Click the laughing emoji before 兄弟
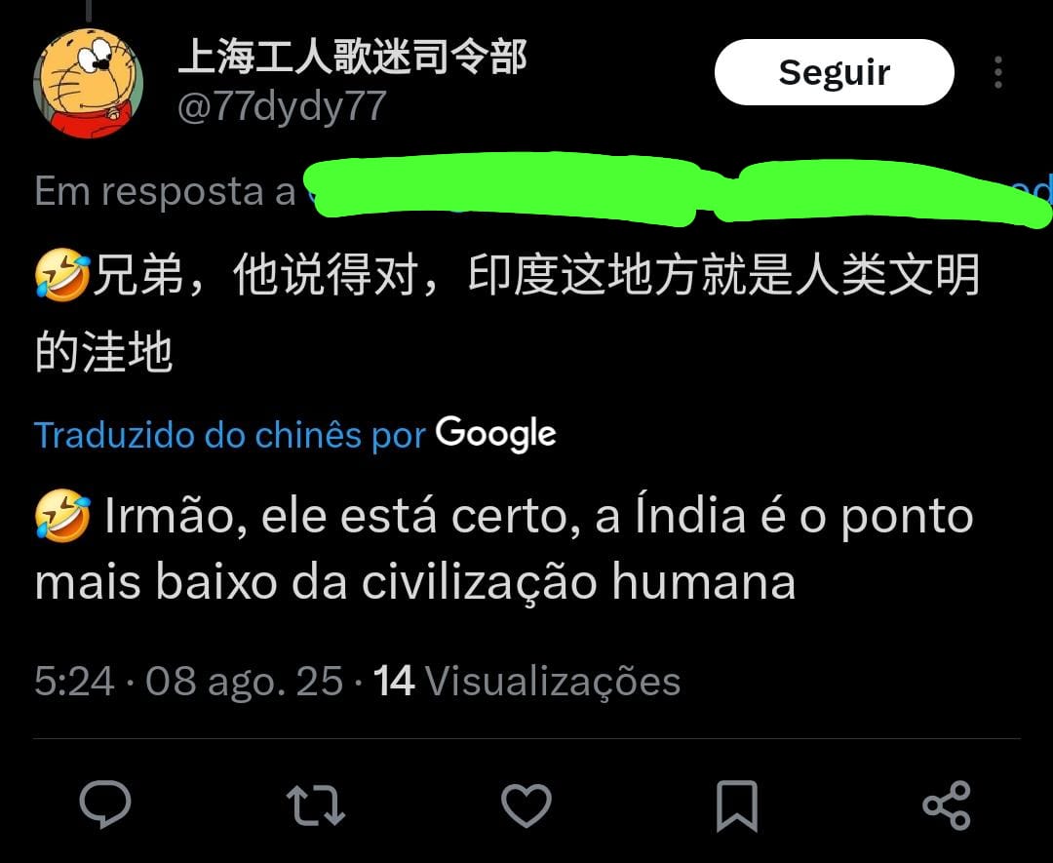Viewport: 1053px width, 863px height. [x=62, y=275]
